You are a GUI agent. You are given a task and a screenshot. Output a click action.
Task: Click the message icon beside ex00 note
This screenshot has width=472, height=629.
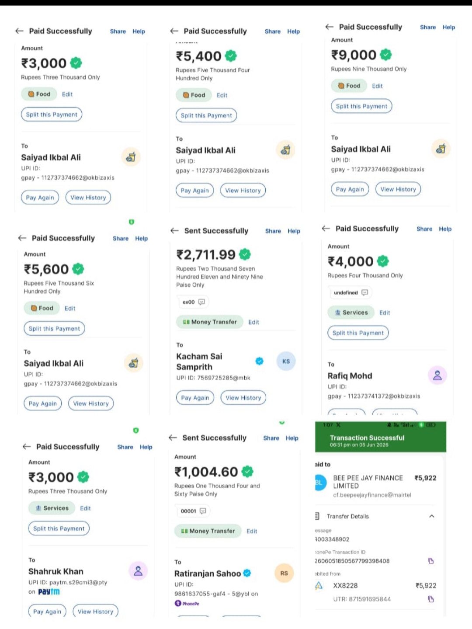tap(201, 302)
